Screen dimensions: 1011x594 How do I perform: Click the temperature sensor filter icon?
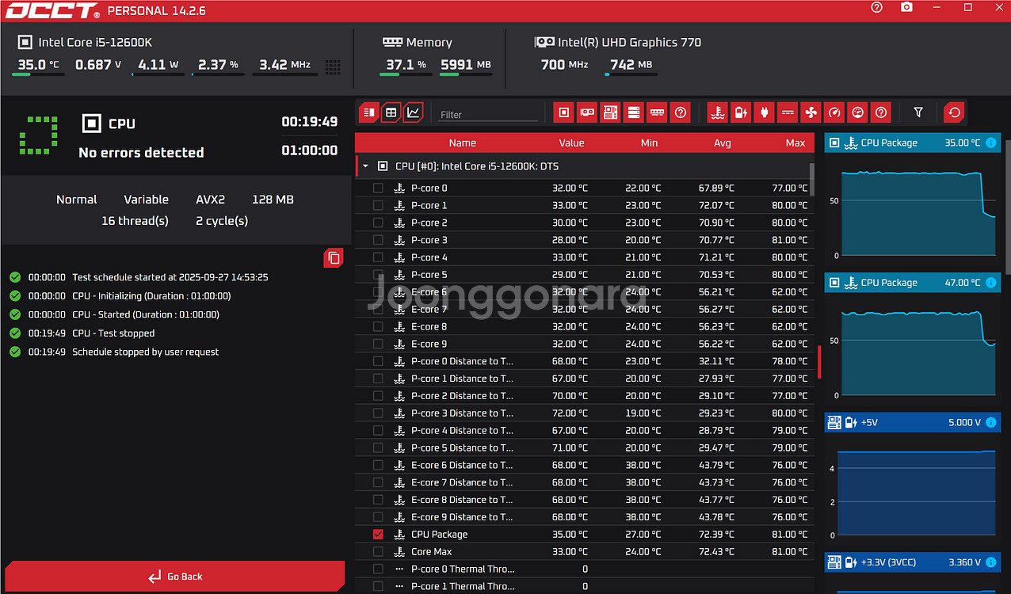[x=717, y=112]
